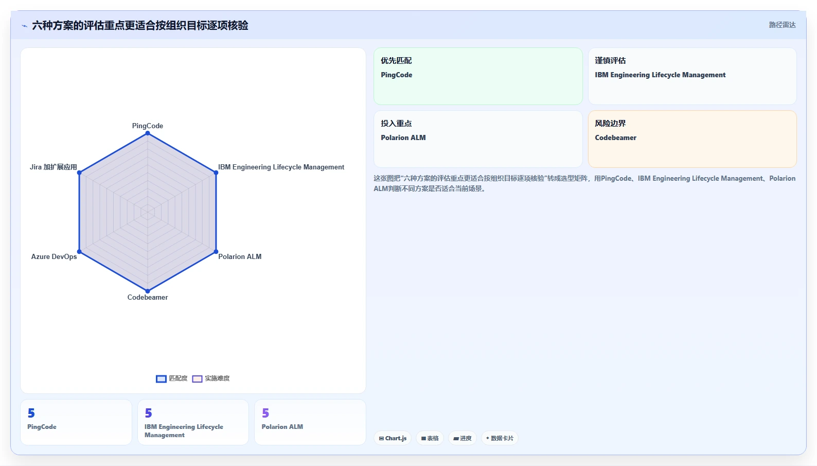Open the IBM Engineering Lifecycle Management stat card

193,422
